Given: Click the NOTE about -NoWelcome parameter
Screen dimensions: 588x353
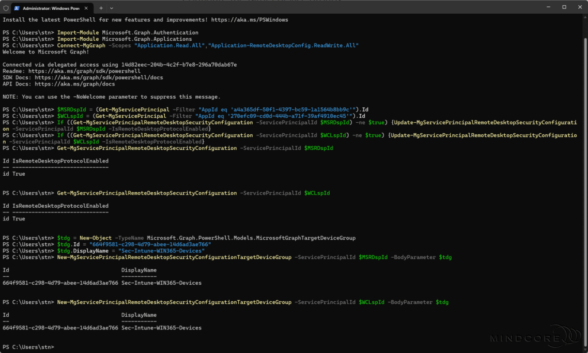Looking at the screenshot, I should [x=111, y=96].
